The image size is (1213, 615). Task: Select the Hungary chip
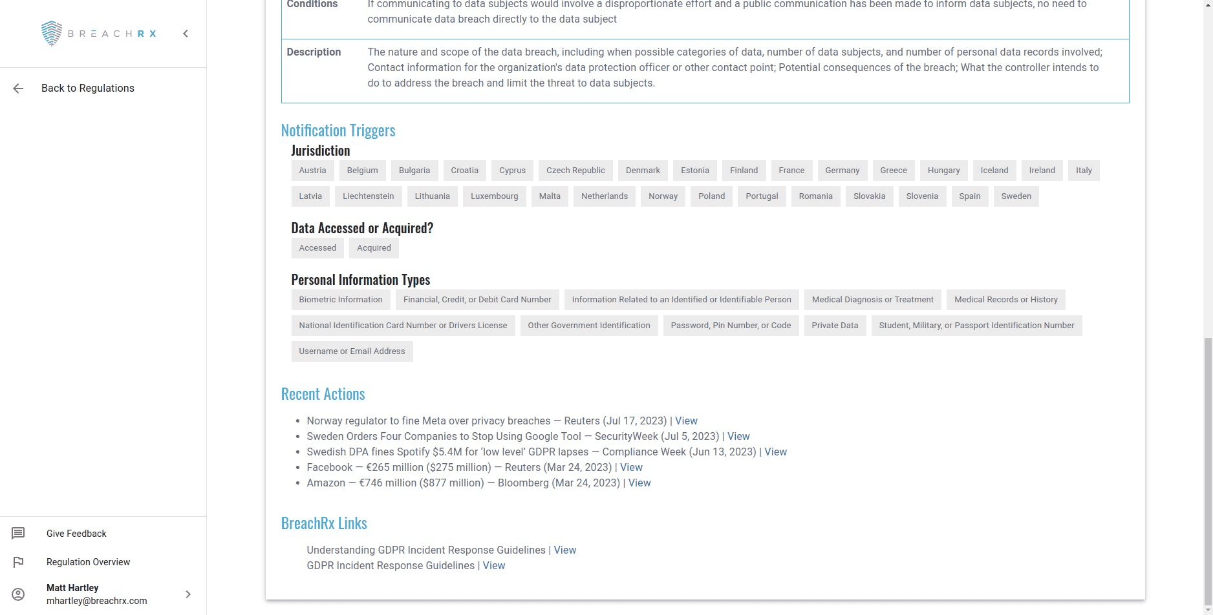pyautogui.click(x=943, y=171)
